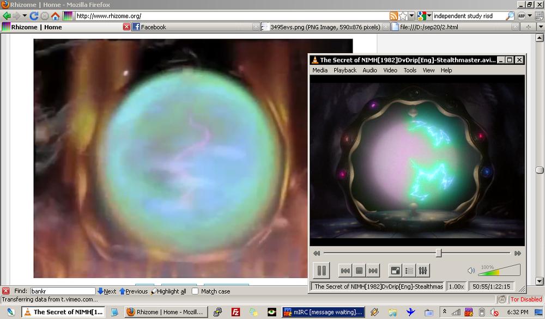Open VLC Playback menu
This screenshot has width=545, height=319.
click(345, 70)
